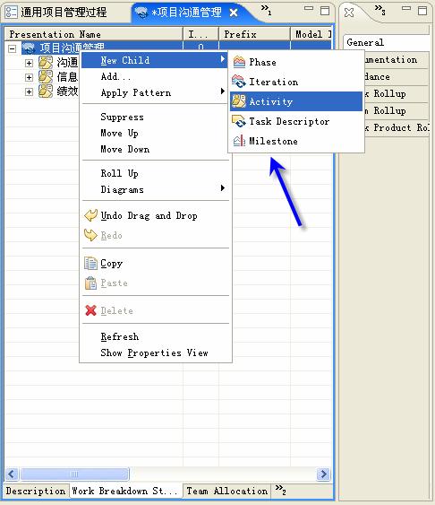Switch to the Team Allocation tab
Screen dimensions: 435x505
pos(226,491)
